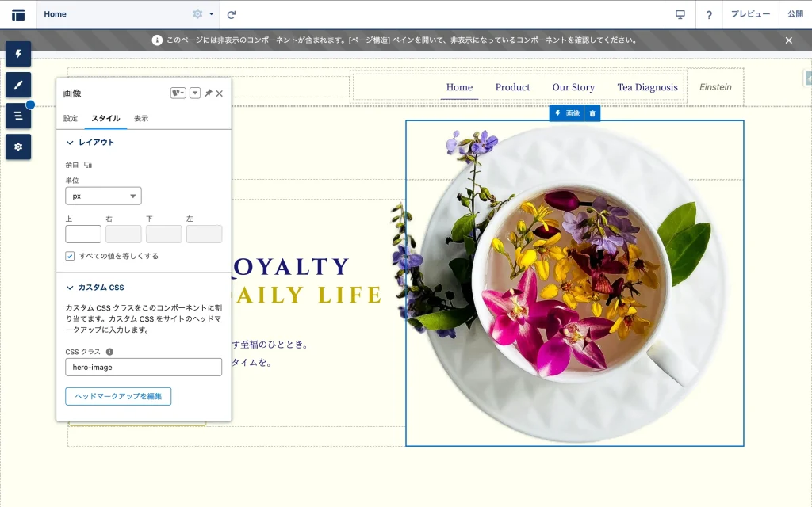Open the Page Structure panel
The image size is (812, 507).
point(18,116)
